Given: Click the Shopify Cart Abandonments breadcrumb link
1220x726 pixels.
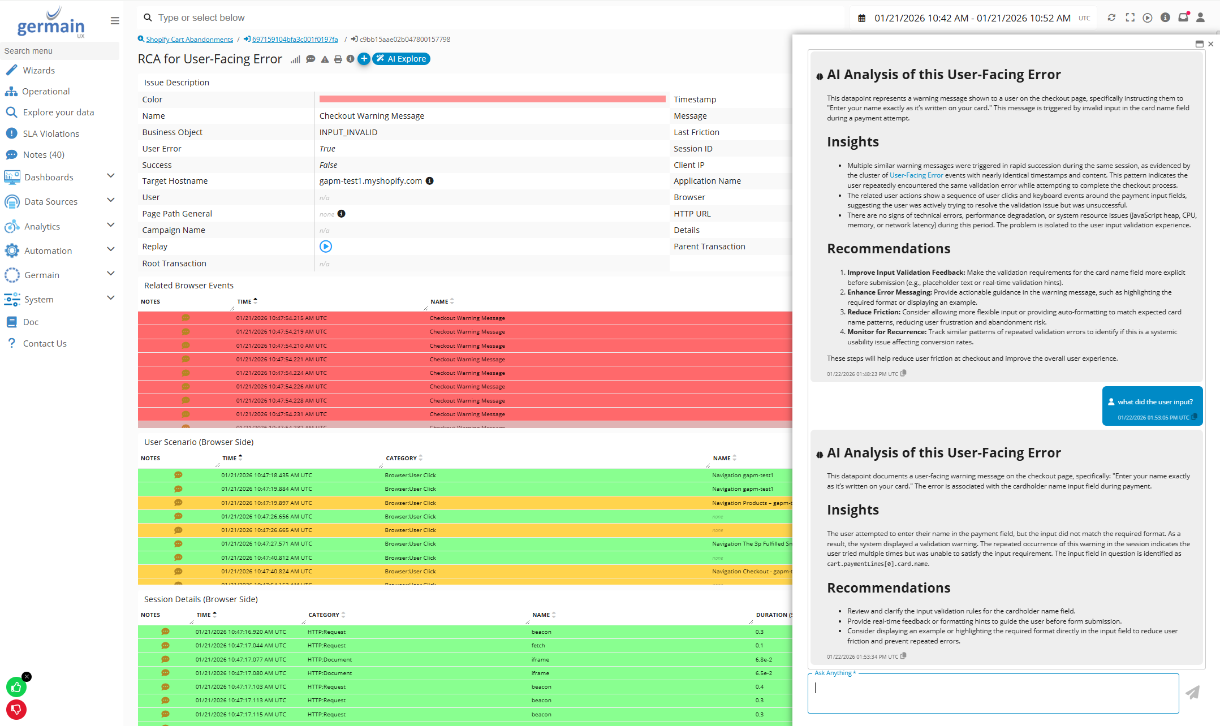Looking at the screenshot, I should click(x=189, y=40).
